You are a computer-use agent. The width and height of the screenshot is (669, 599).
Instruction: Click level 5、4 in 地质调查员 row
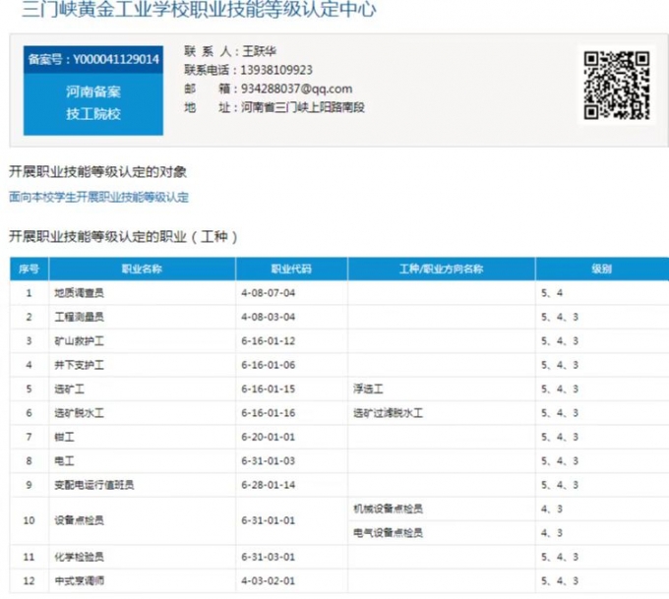point(552,293)
